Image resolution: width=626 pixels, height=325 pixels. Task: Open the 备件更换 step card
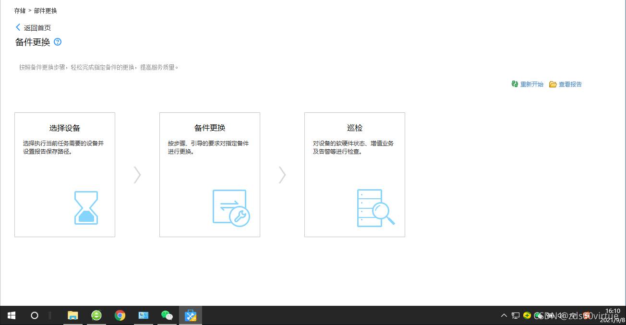pyautogui.click(x=210, y=175)
